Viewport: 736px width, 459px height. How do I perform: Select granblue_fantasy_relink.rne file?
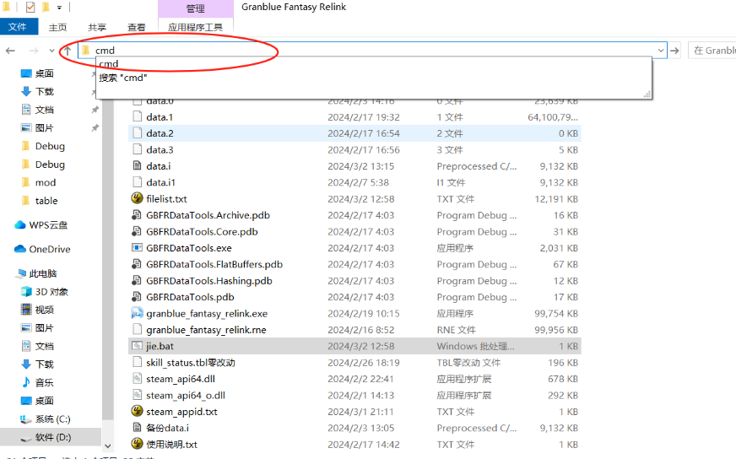point(206,330)
